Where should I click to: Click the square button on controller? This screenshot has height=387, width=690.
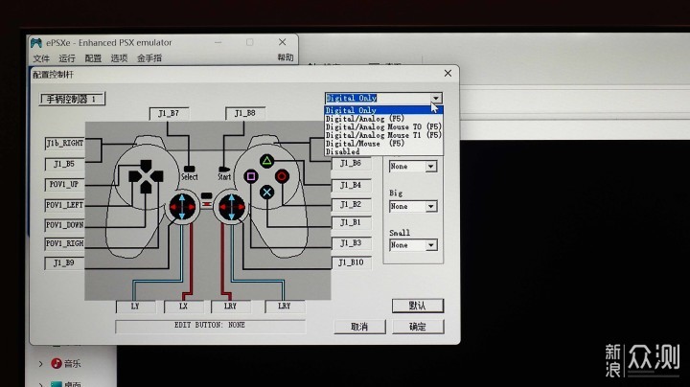[251, 176]
